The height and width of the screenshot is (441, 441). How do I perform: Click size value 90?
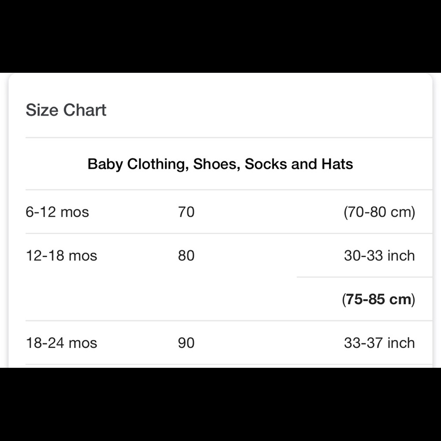186,343
